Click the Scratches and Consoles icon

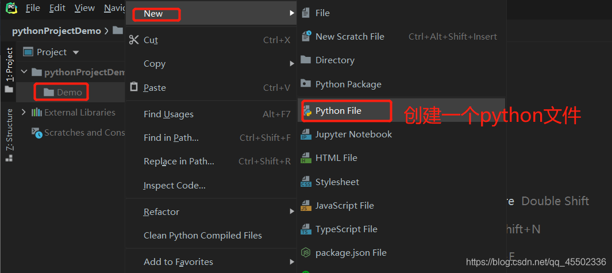37,133
